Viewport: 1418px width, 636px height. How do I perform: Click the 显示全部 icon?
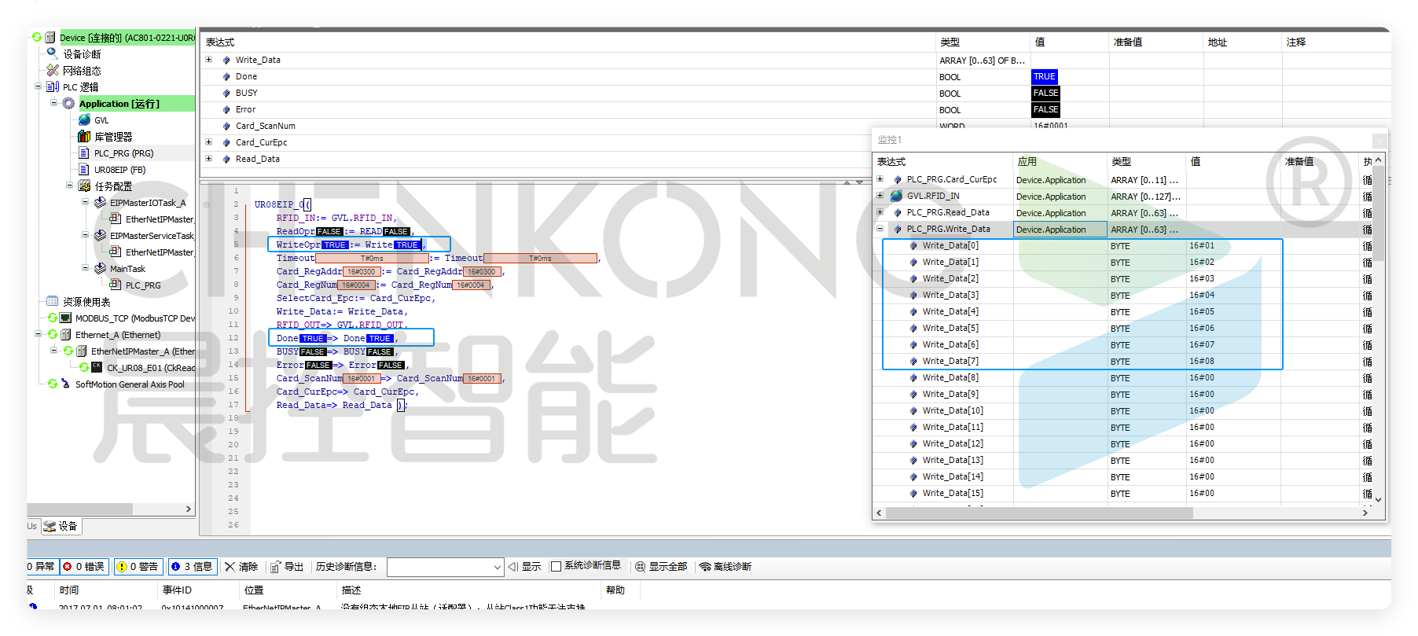[640, 567]
